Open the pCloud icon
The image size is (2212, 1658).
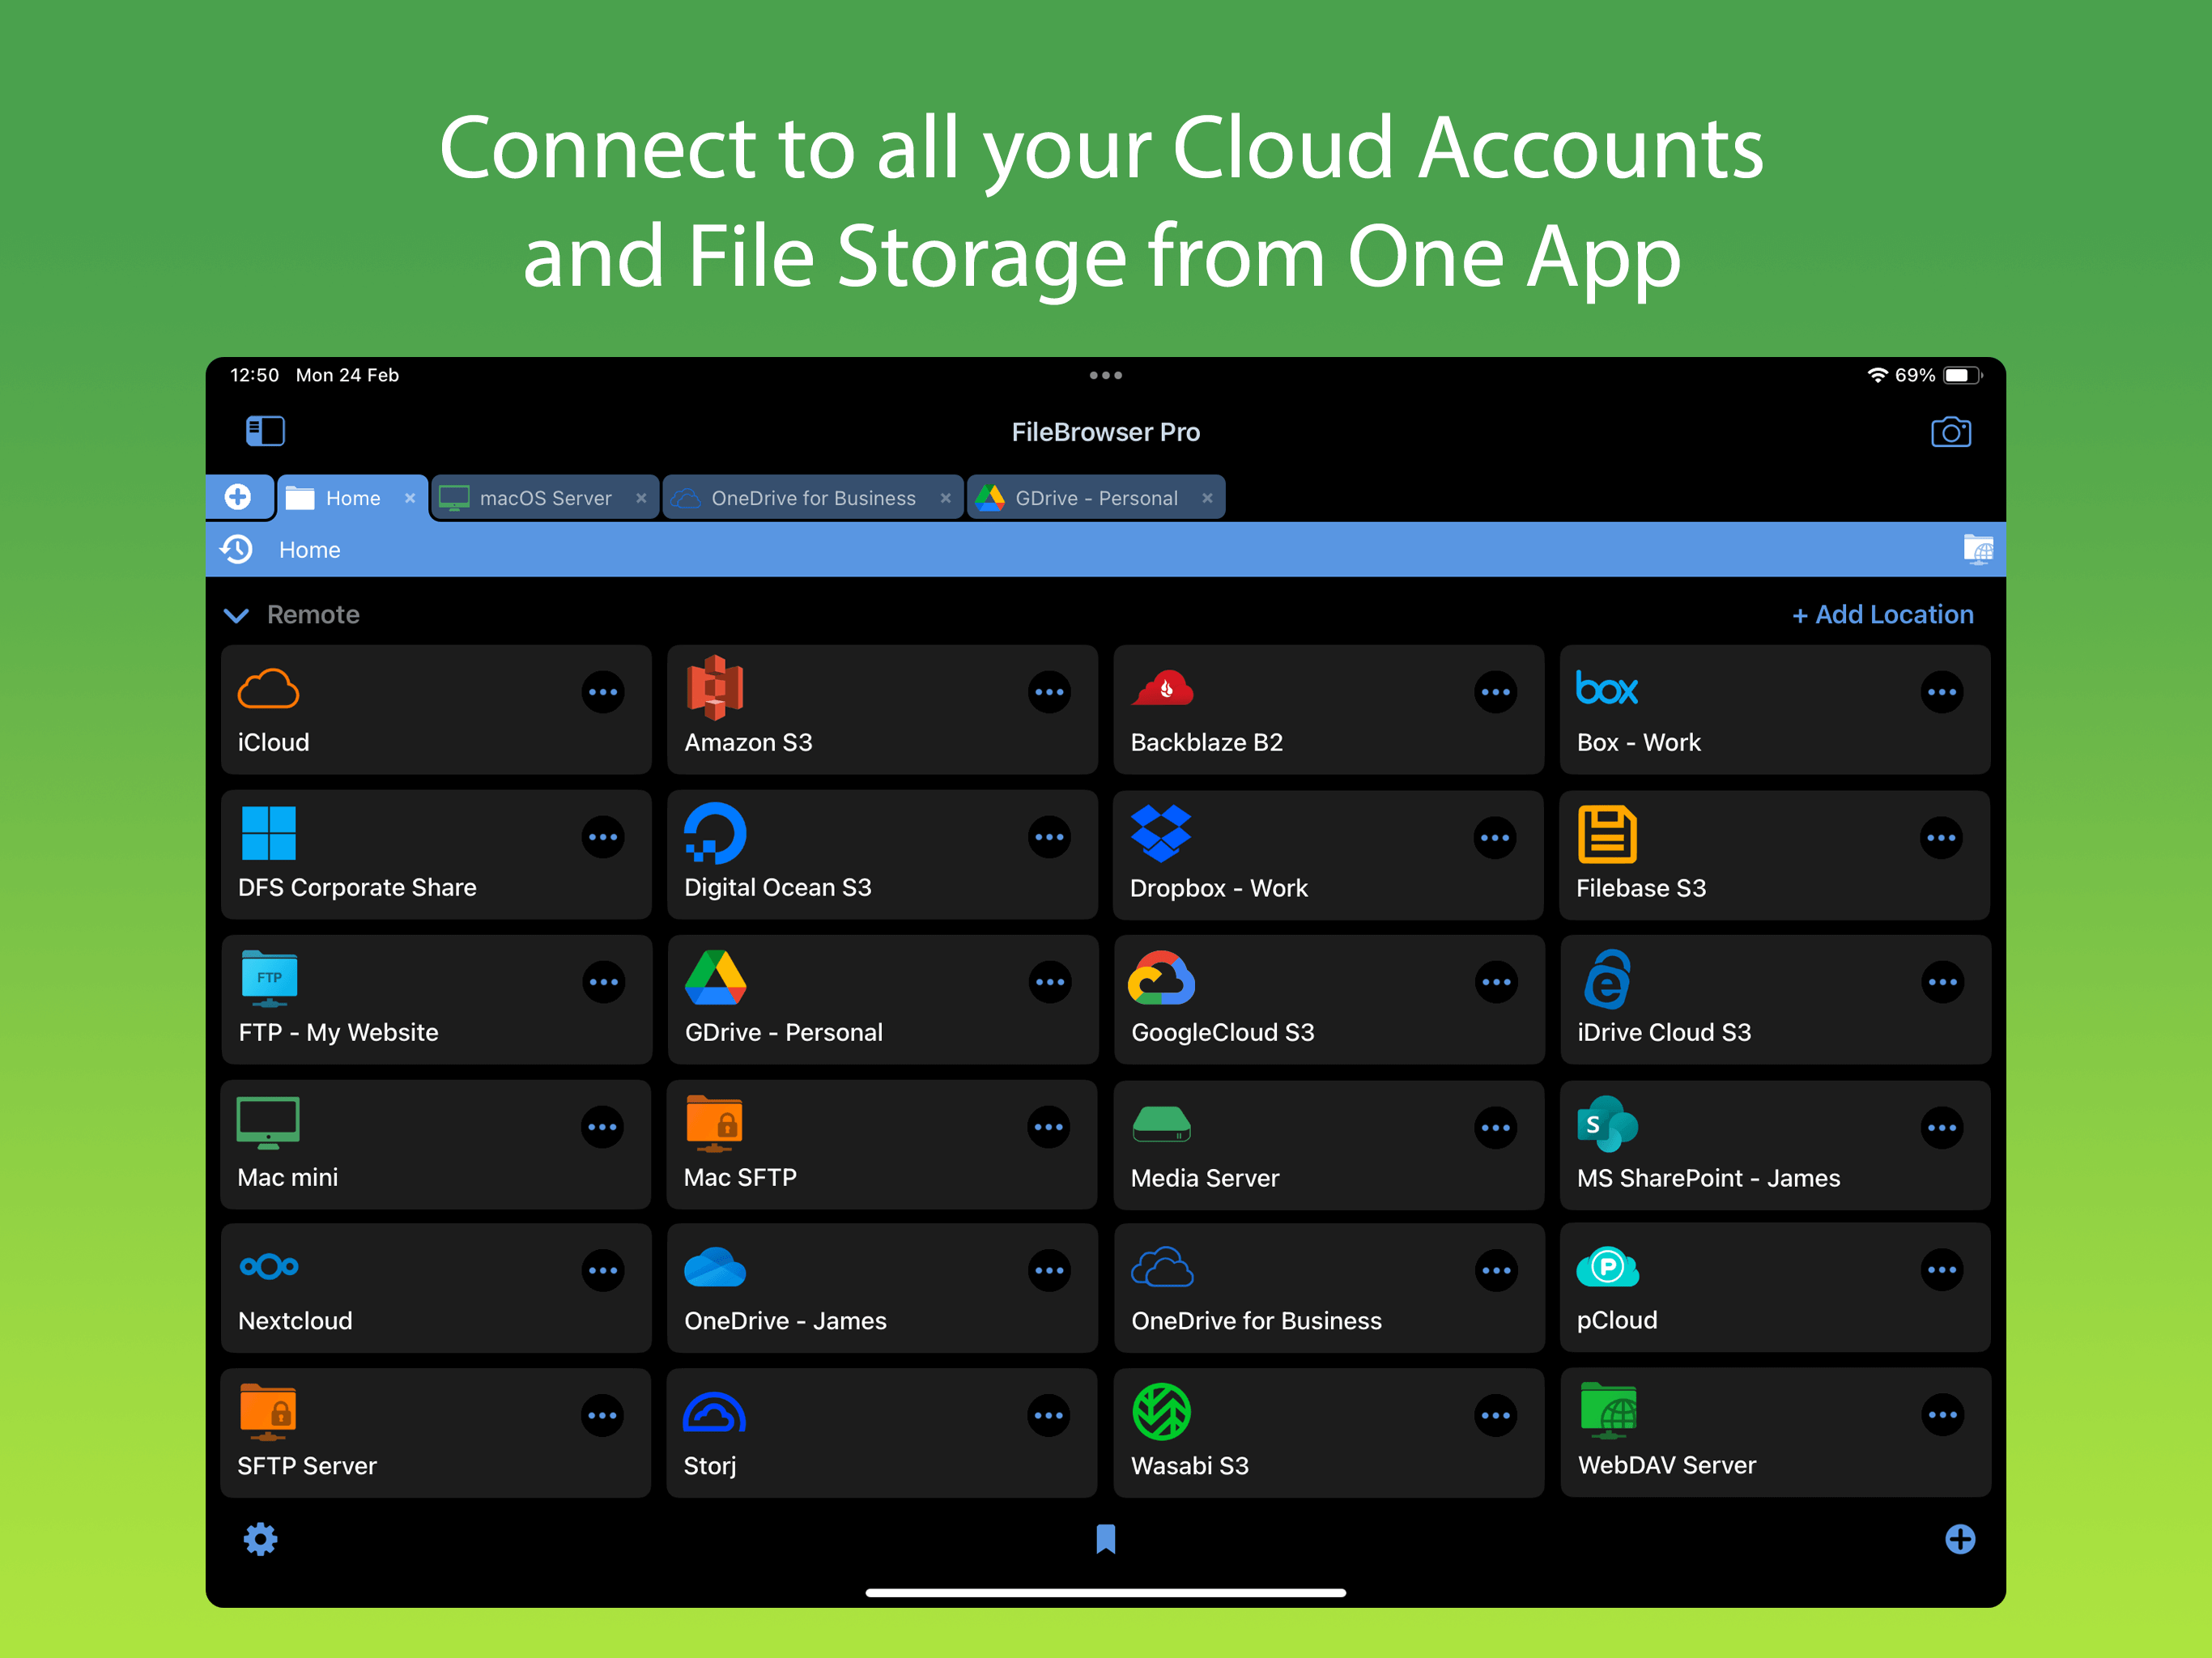1607,1267
